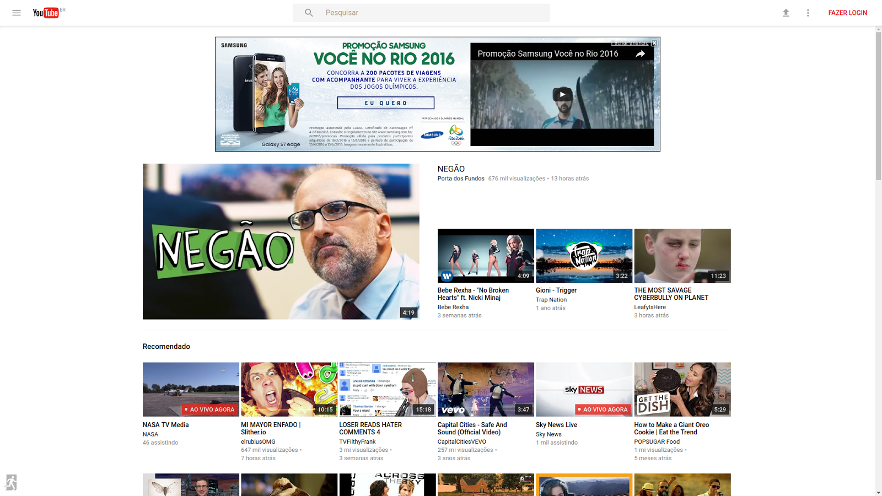882x496 pixels.
Task: Open the NEGÃO featured video thumbnail
Action: point(281,241)
